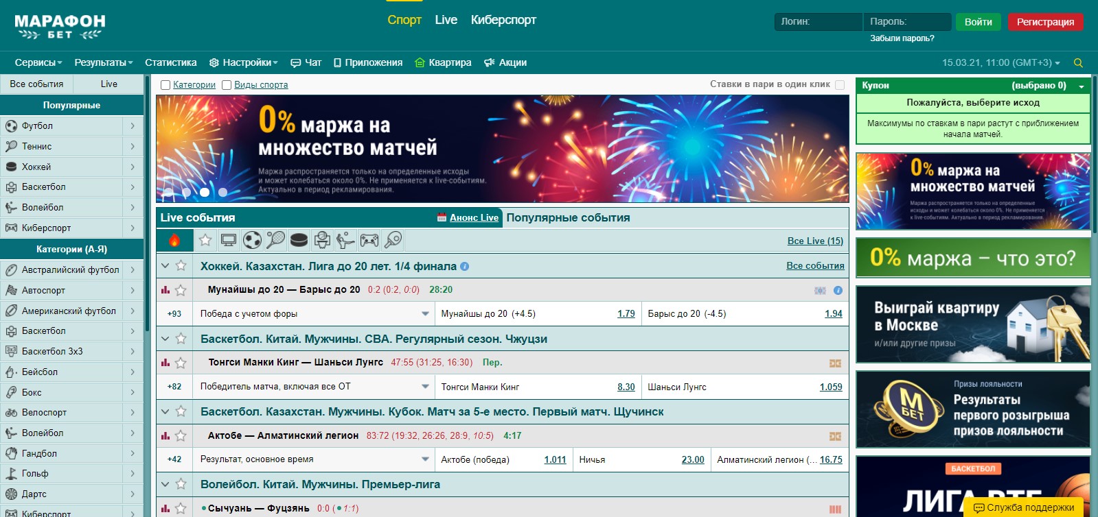Select the third banner carousel dot
This screenshot has width=1098, height=517.
tap(204, 192)
